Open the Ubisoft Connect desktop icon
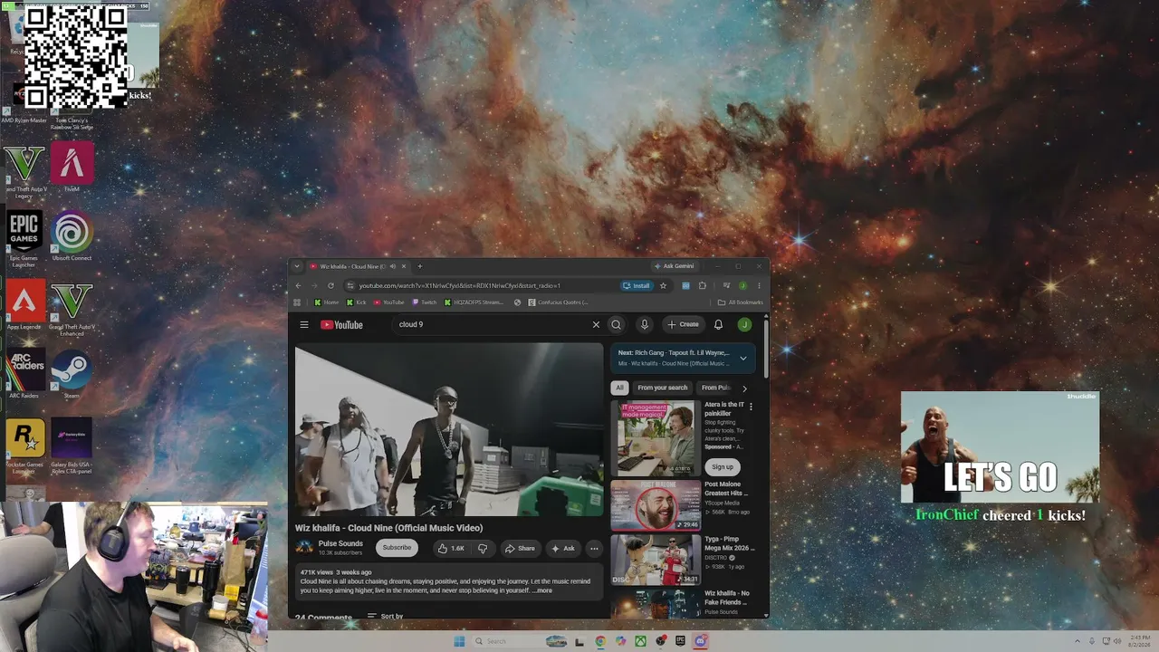Viewport: 1159px width, 652px height. point(72,236)
